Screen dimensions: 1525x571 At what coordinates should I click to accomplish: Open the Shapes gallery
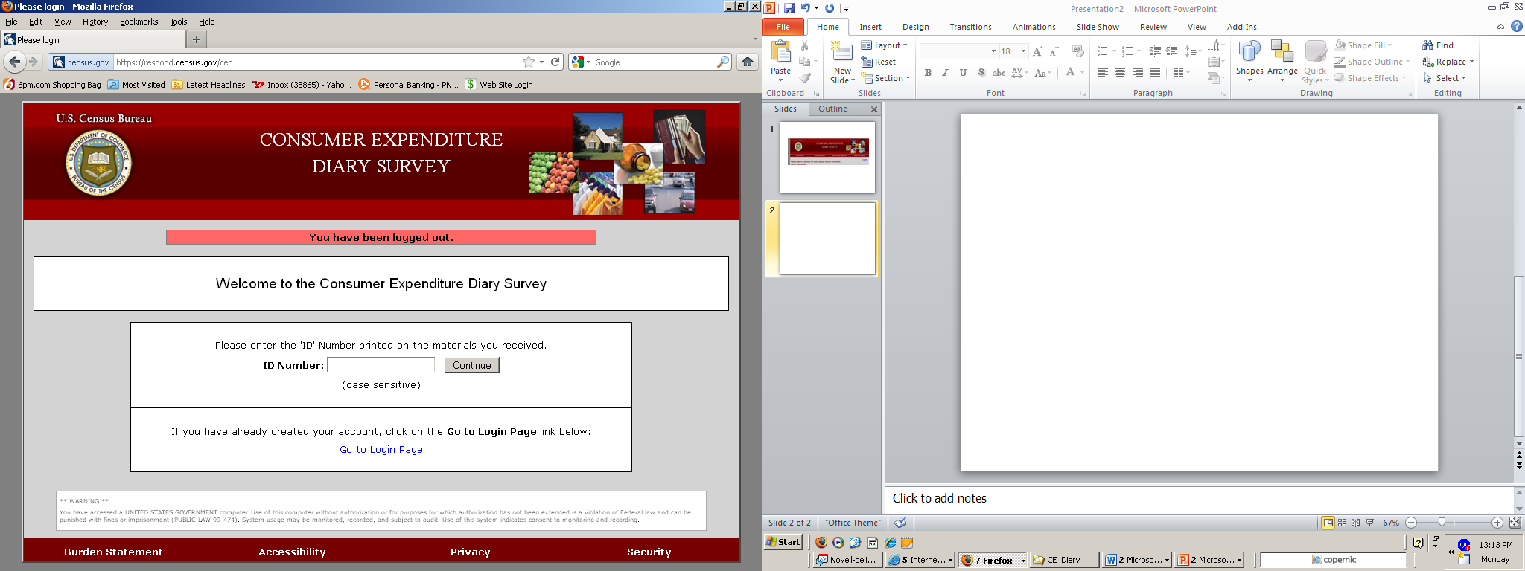[1249, 59]
